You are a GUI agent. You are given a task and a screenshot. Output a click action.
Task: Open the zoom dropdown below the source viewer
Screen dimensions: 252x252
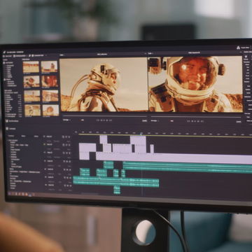[x=66, y=120]
